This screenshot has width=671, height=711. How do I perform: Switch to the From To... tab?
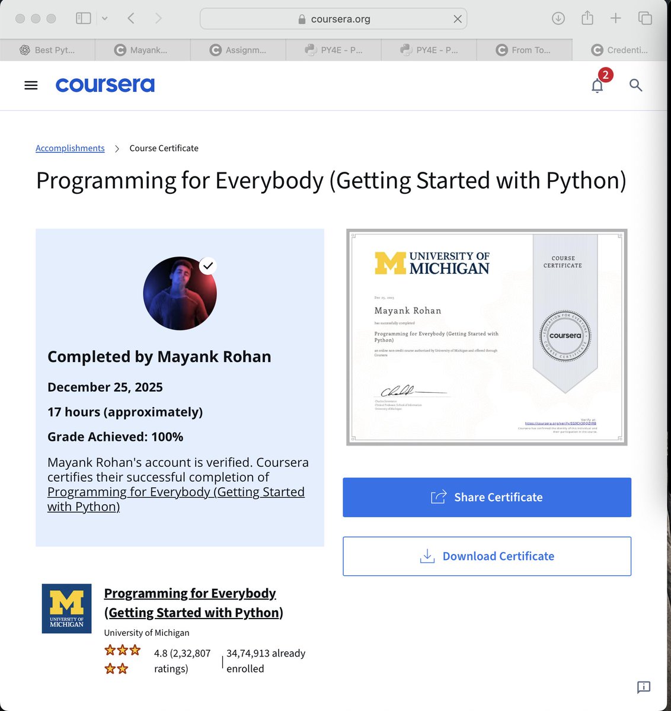click(x=525, y=50)
